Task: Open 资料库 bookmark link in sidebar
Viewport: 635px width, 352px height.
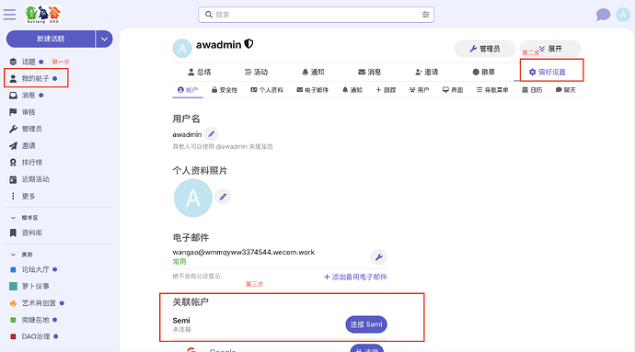Action: tap(26, 233)
